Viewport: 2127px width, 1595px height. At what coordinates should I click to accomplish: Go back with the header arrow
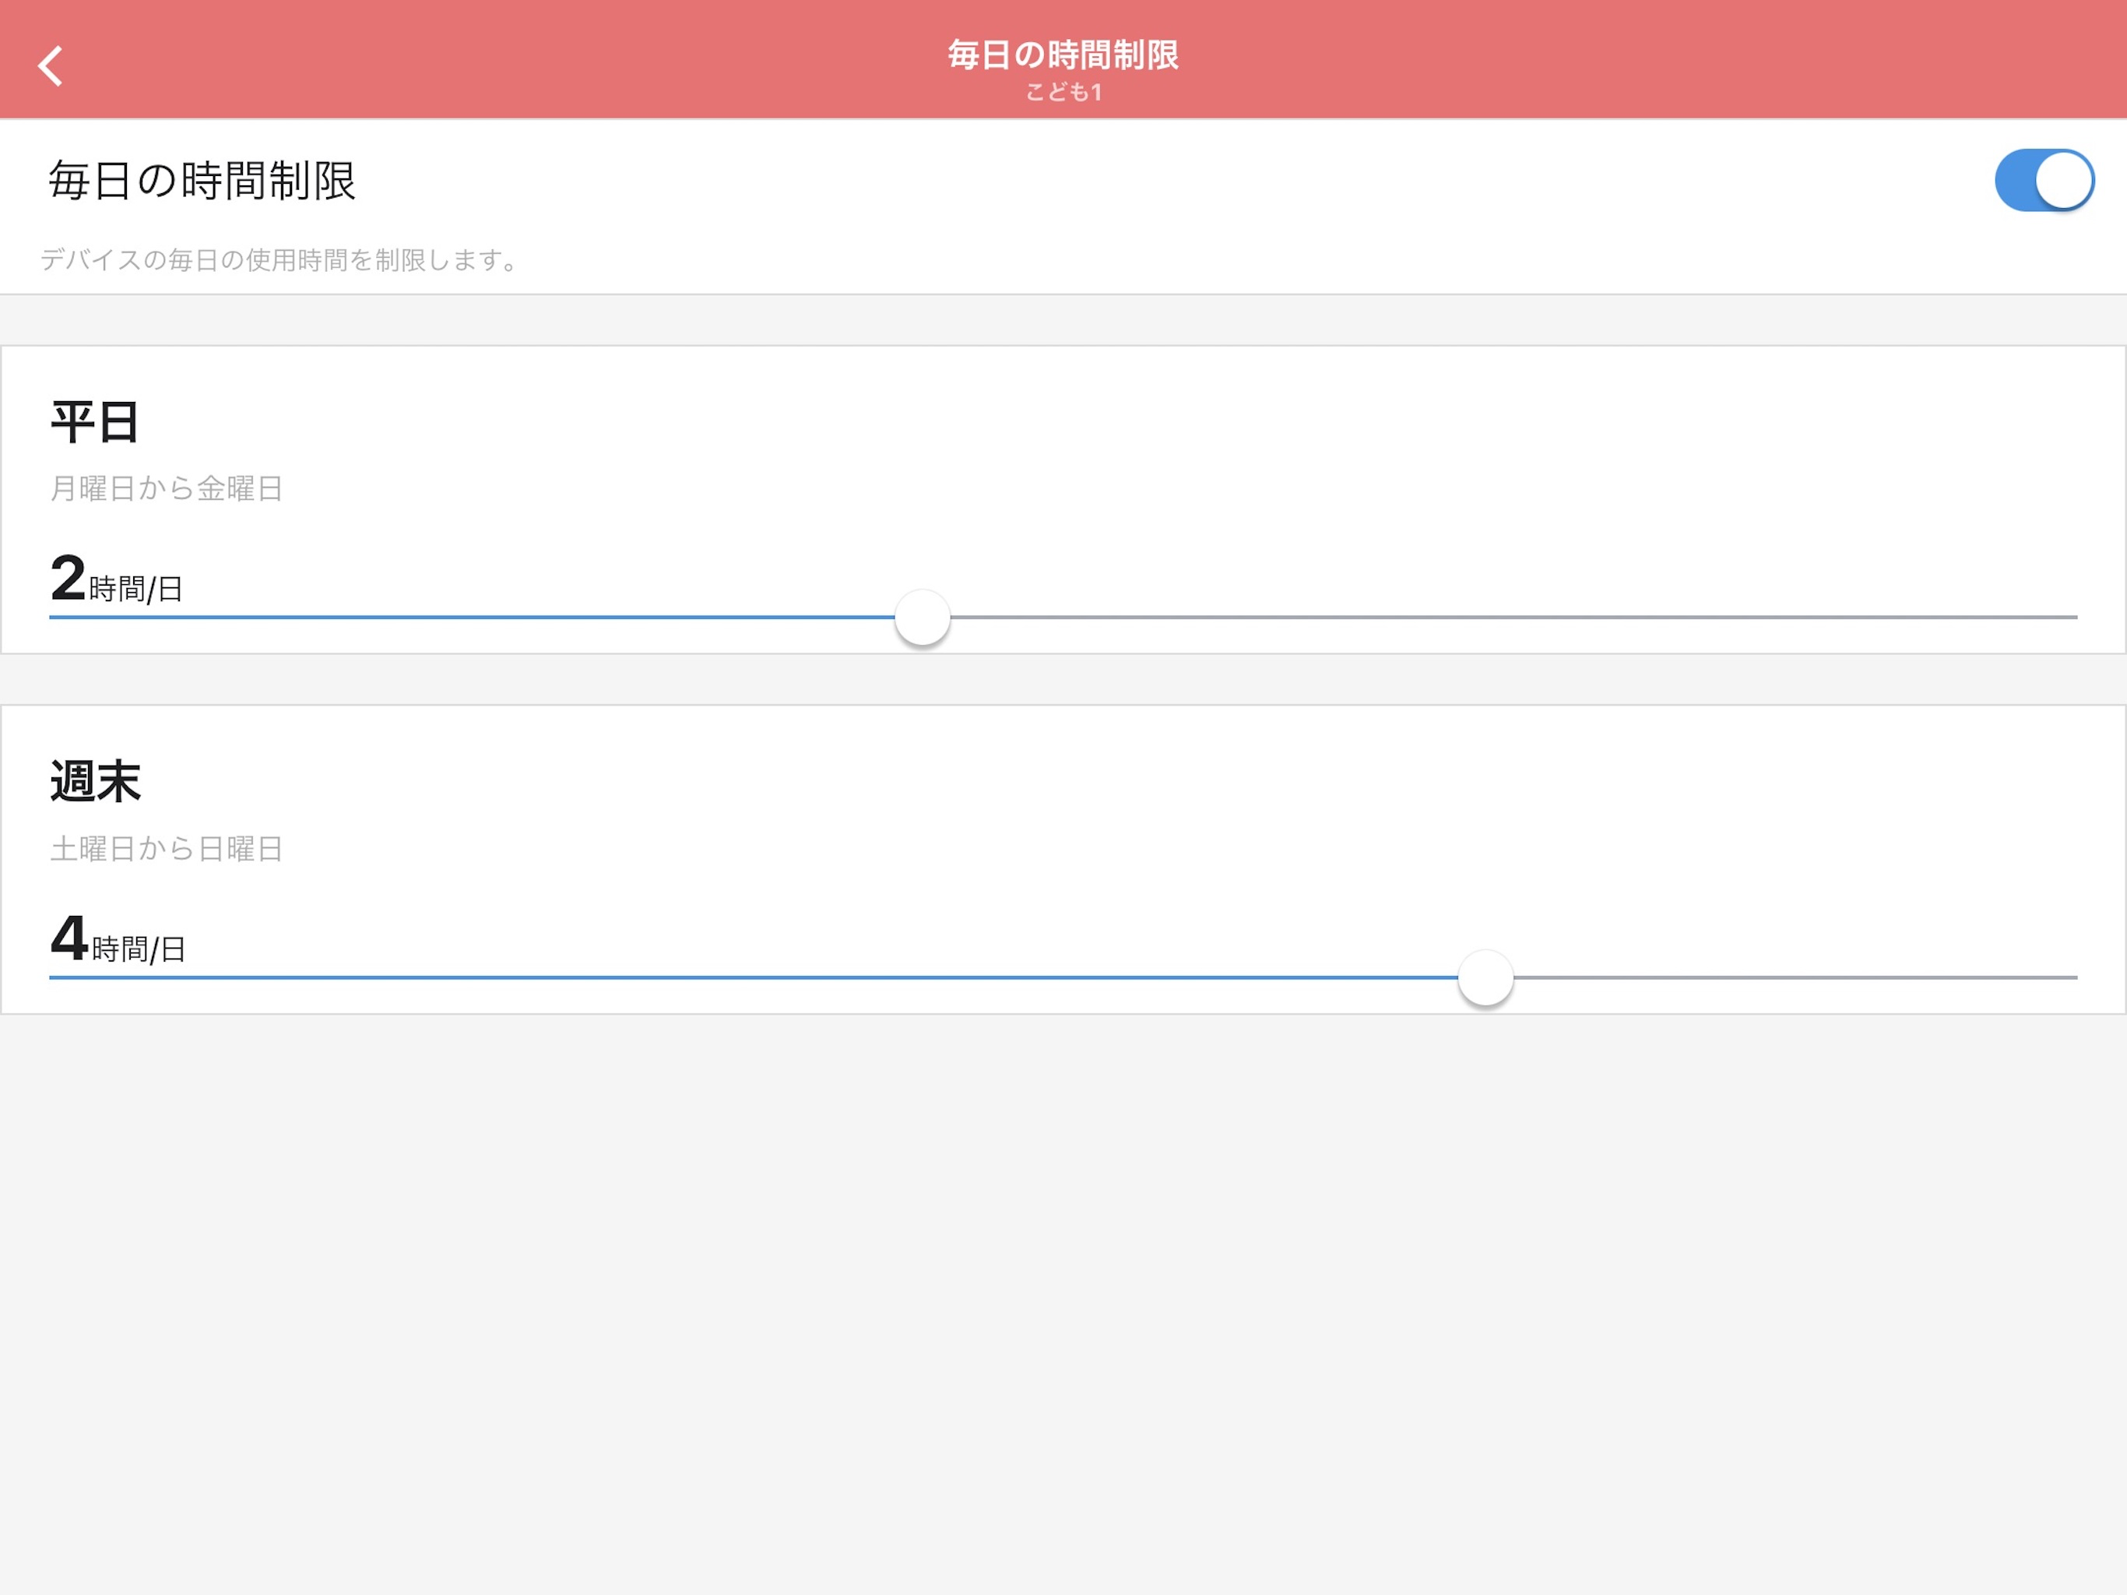(x=50, y=65)
